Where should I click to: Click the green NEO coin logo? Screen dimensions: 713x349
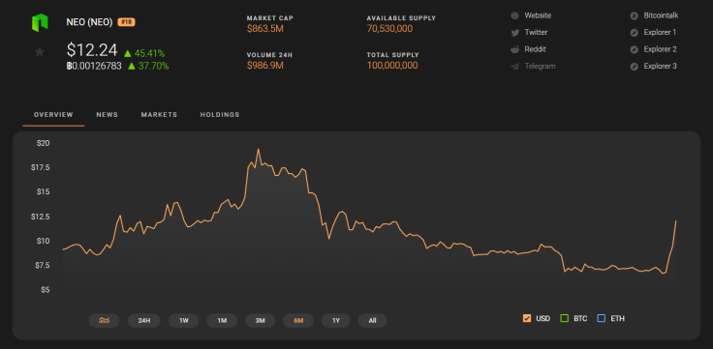point(40,22)
